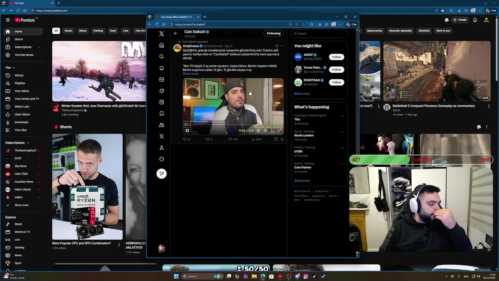Bookmark the OnlyDrama post
The height and width of the screenshot is (281, 499).
[276, 139]
